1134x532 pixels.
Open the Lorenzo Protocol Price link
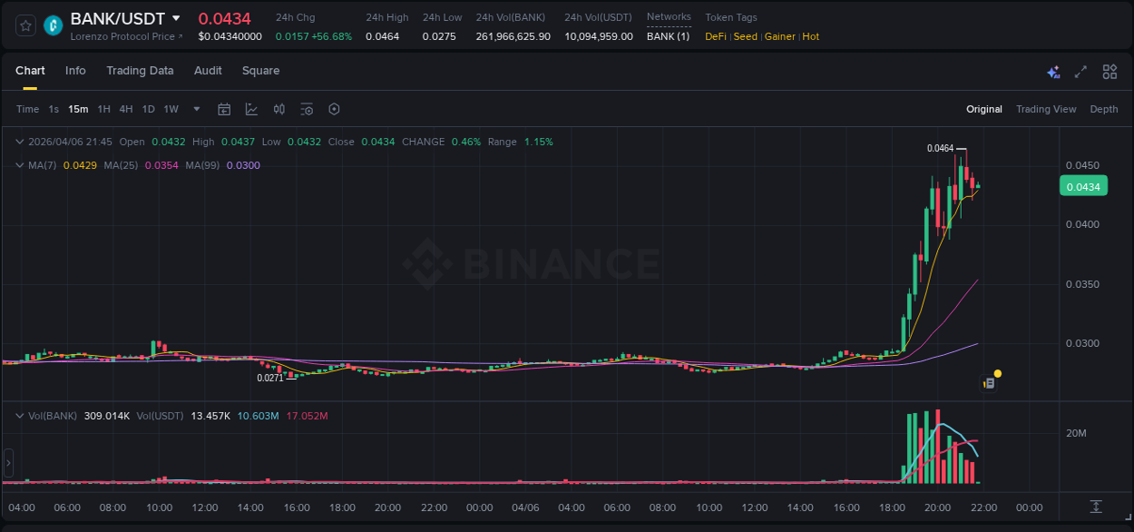tap(126, 36)
